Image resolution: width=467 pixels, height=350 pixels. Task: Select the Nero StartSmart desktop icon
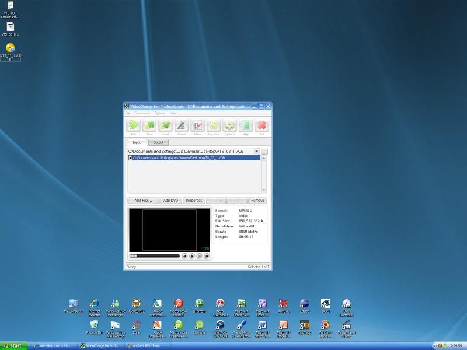[221, 308]
